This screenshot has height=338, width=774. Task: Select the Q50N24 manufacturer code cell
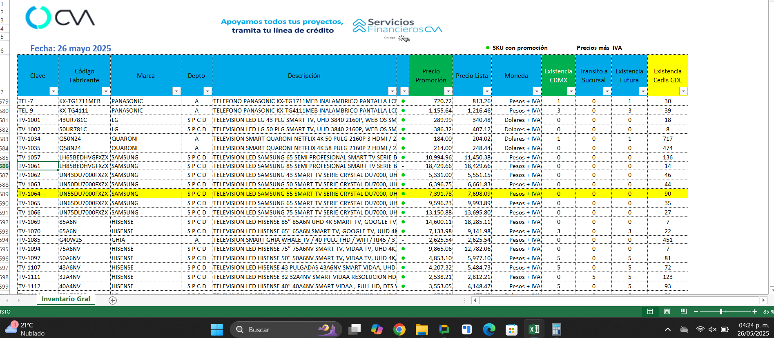tap(84, 139)
